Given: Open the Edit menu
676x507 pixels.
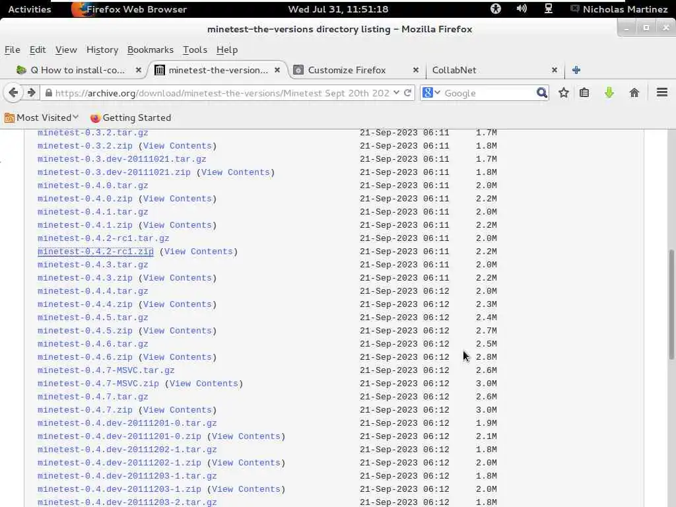Looking at the screenshot, I should 38,50.
